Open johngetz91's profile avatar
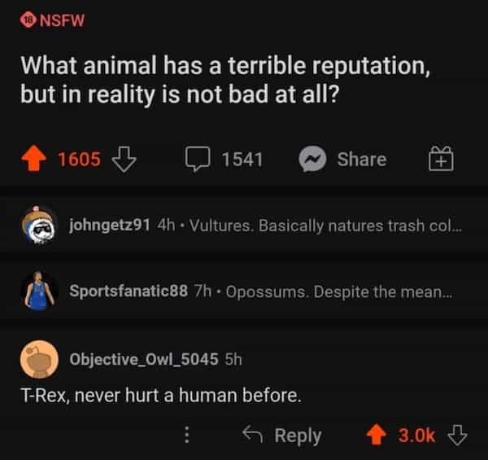The height and width of the screenshot is (460, 488). point(39,225)
